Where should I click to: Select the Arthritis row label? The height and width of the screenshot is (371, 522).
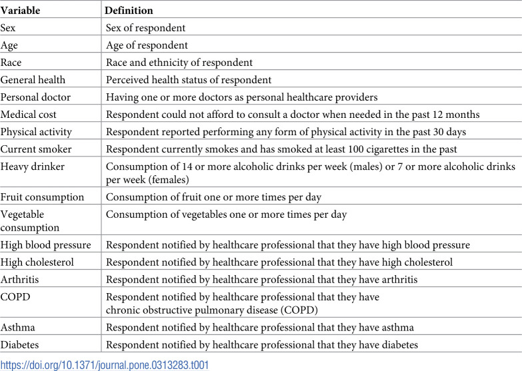[18, 280]
